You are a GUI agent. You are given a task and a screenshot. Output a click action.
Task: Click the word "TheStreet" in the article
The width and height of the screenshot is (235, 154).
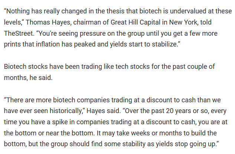click(18, 33)
